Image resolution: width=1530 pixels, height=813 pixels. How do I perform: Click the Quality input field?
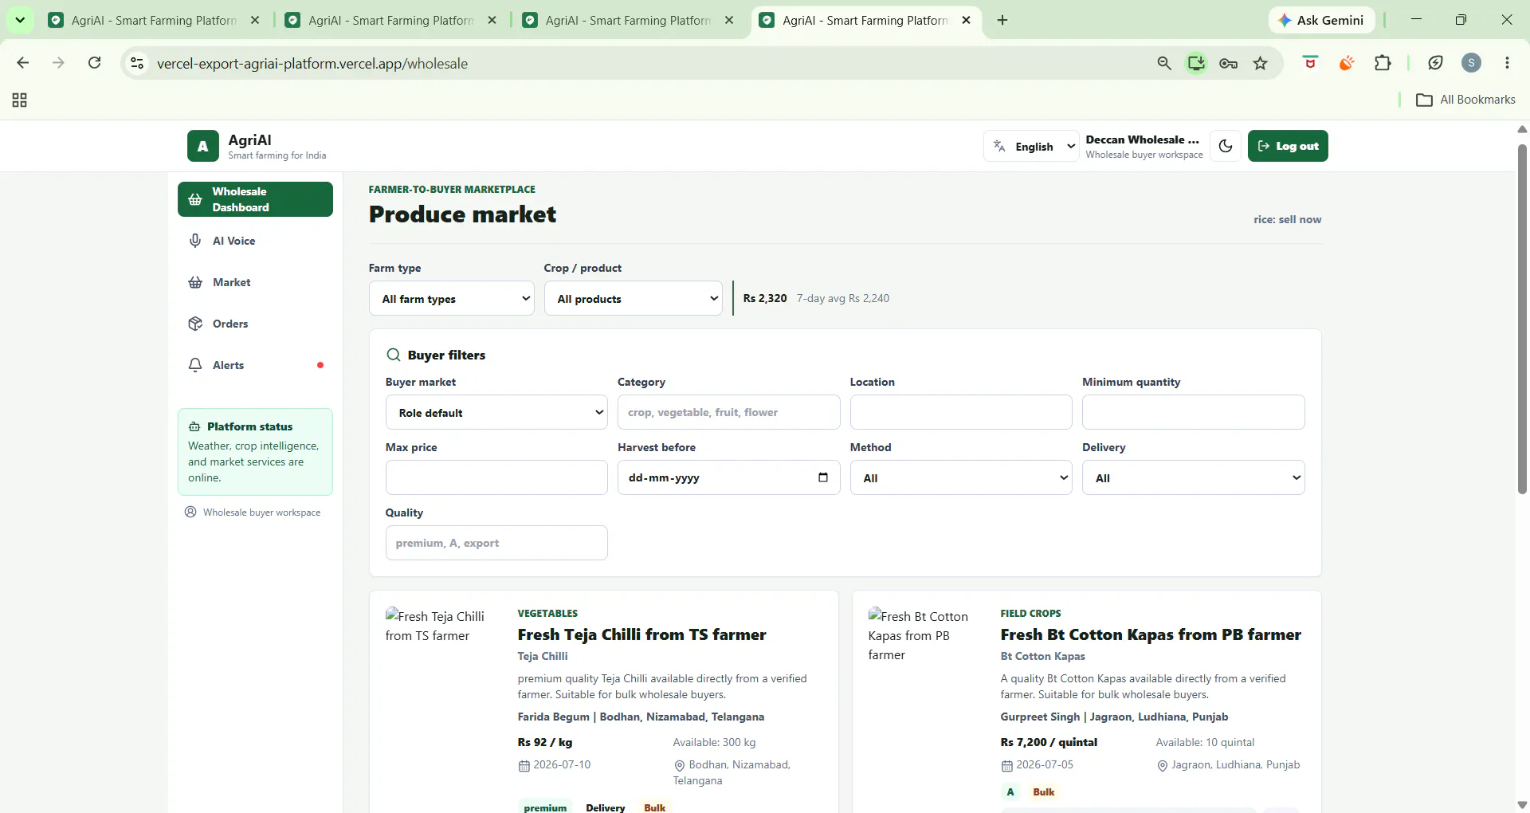point(496,543)
